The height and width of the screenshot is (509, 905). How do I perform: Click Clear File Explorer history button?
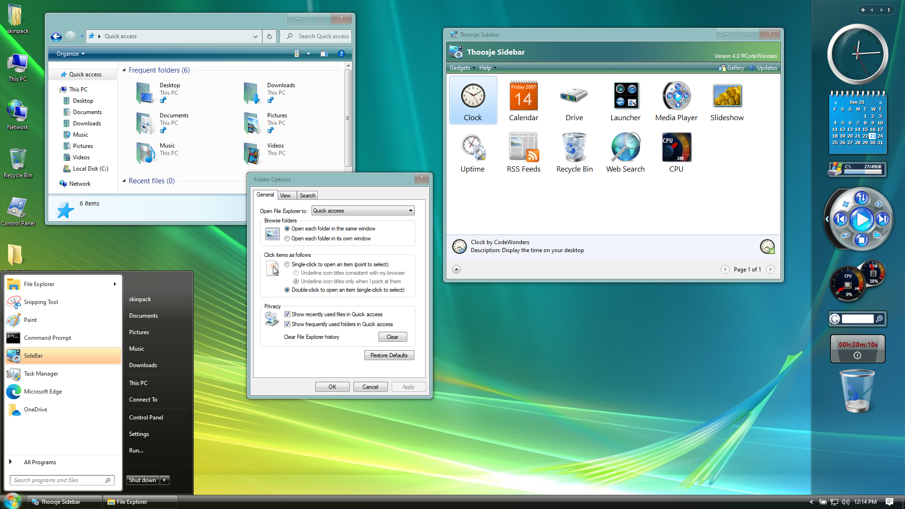point(392,337)
